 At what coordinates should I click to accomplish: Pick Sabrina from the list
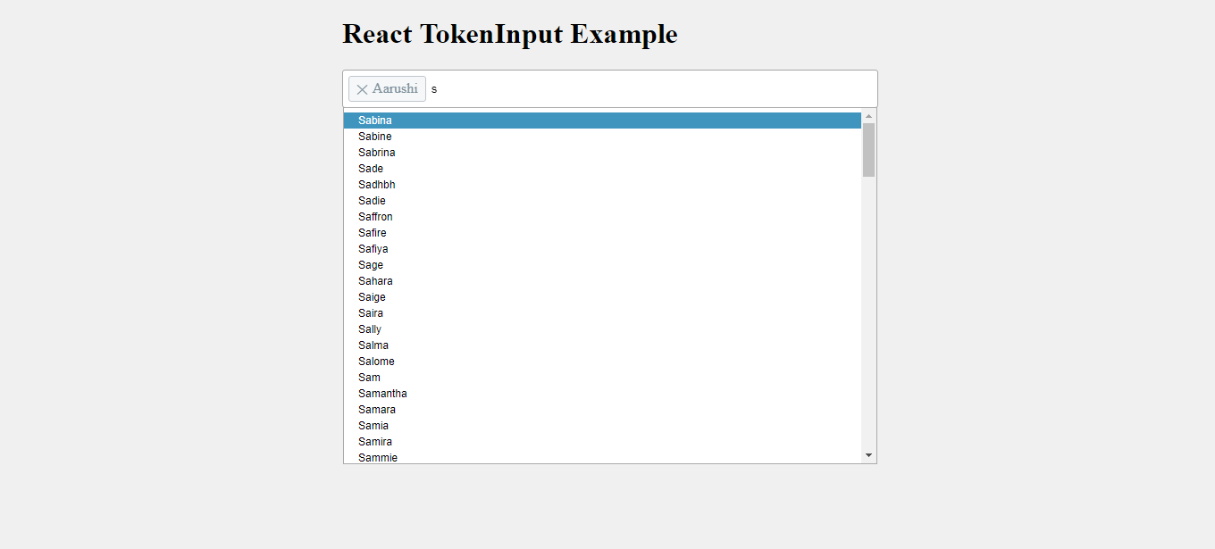click(x=602, y=153)
